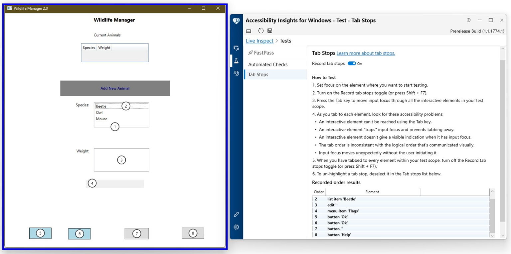Refresh results with the circular reload icon
The height and width of the screenshot is (254, 511).
tap(260, 31)
